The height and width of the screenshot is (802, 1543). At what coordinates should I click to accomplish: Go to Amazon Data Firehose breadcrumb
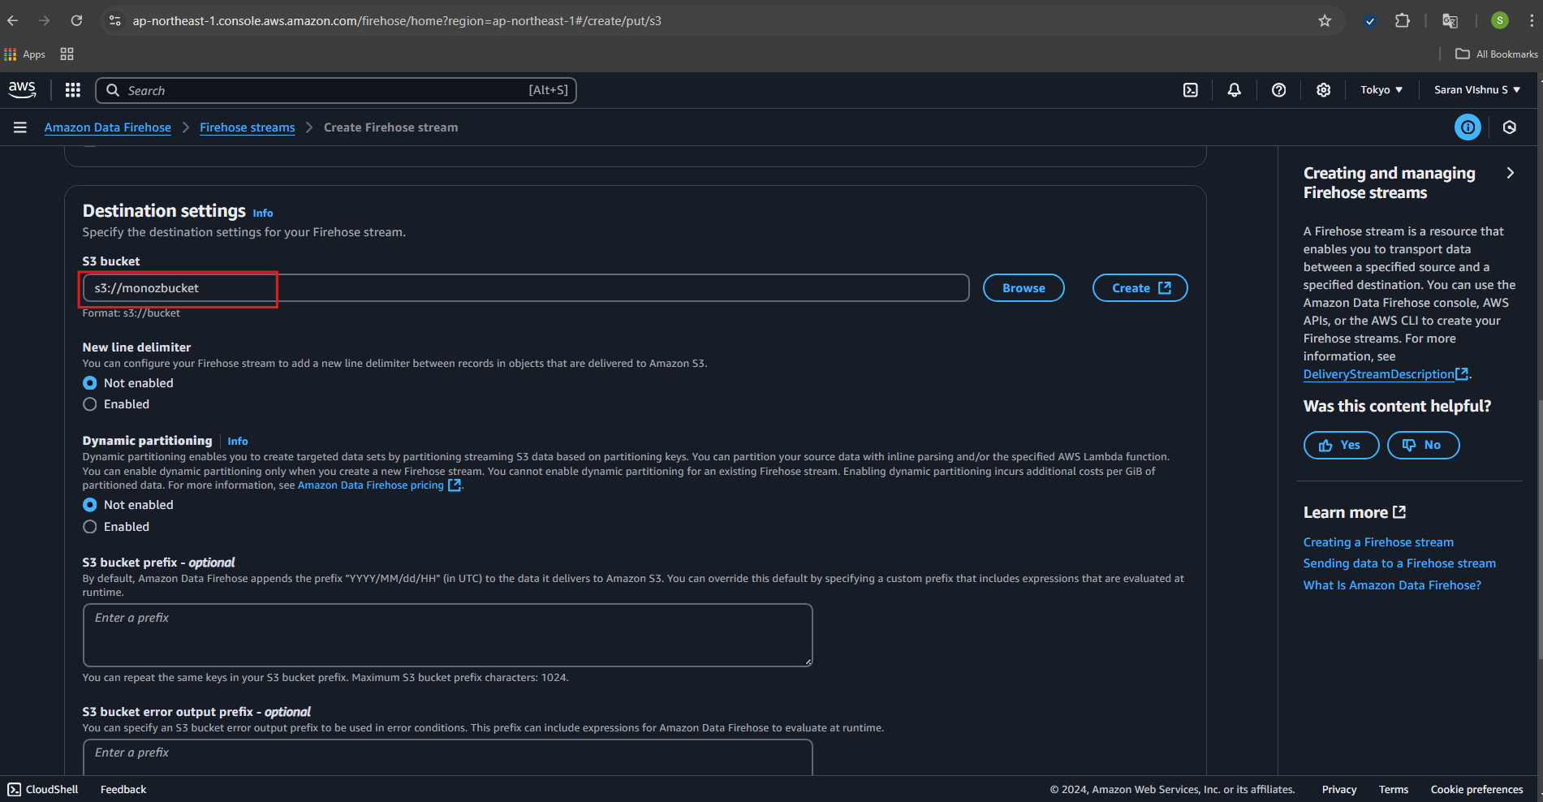click(108, 127)
